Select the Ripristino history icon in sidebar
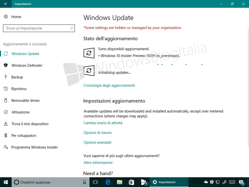 coord(6,89)
